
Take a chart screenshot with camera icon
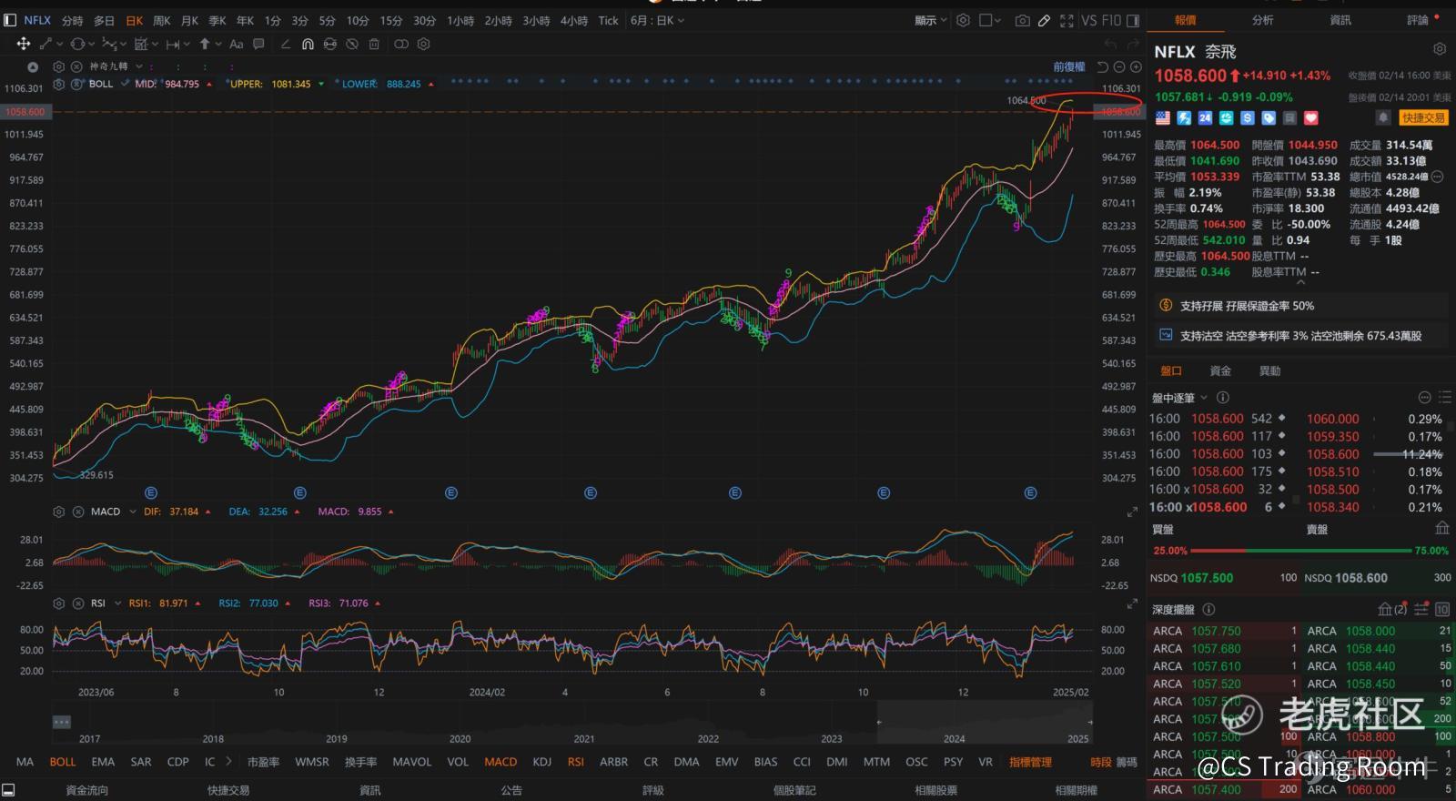point(1023,20)
